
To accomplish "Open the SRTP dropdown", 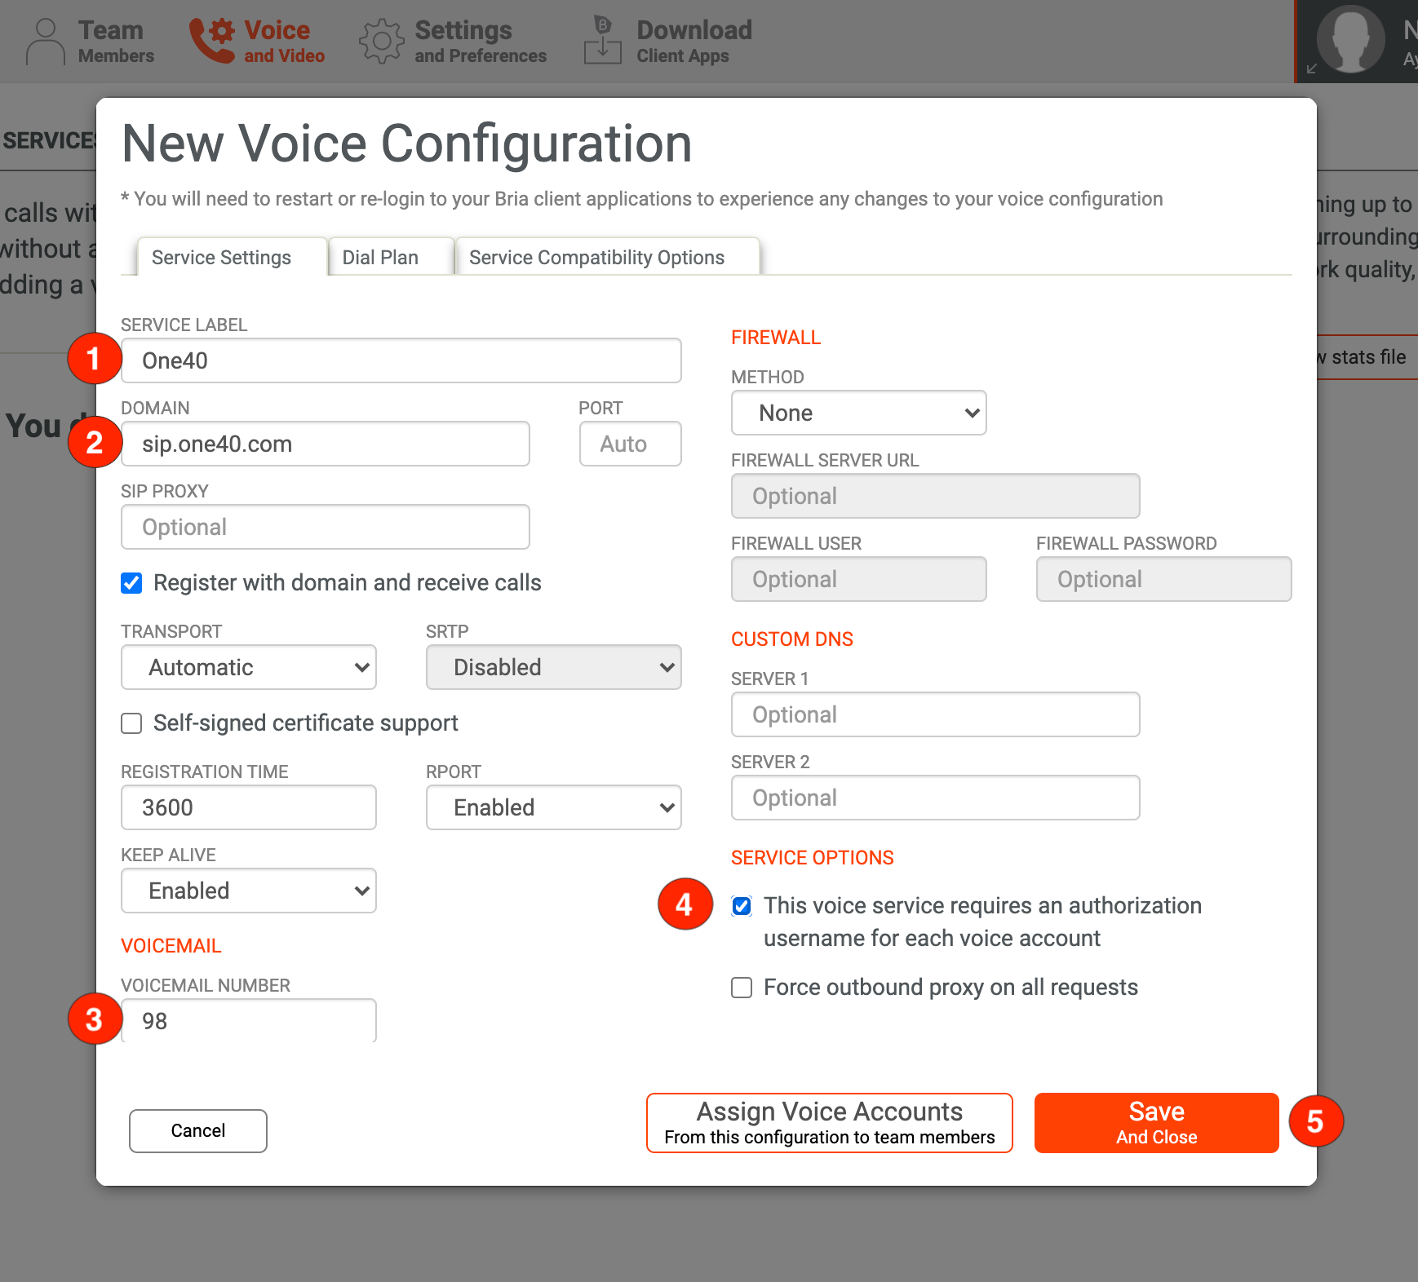I will (x=553, y=667).
